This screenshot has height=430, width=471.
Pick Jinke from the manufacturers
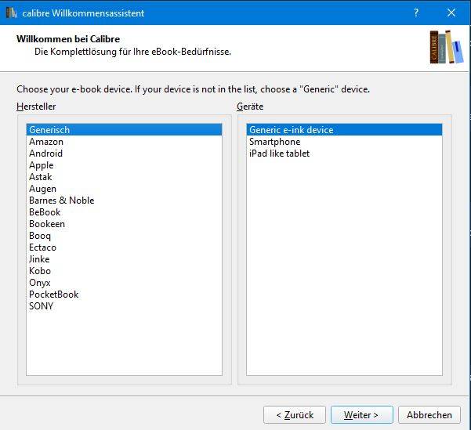coord(124,259)
